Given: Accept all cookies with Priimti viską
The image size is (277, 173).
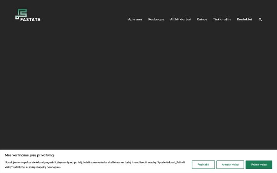Looking at the screenshot, I should coord(259,165).
